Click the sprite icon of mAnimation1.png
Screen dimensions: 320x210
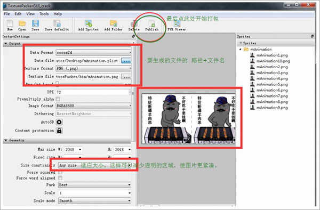pos(252,55)
